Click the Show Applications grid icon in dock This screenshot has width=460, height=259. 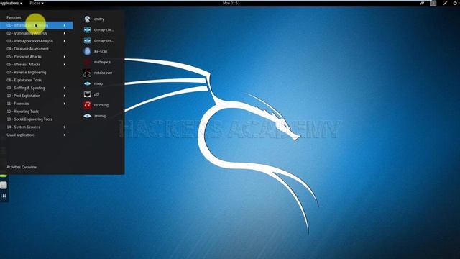coord(3,197)
